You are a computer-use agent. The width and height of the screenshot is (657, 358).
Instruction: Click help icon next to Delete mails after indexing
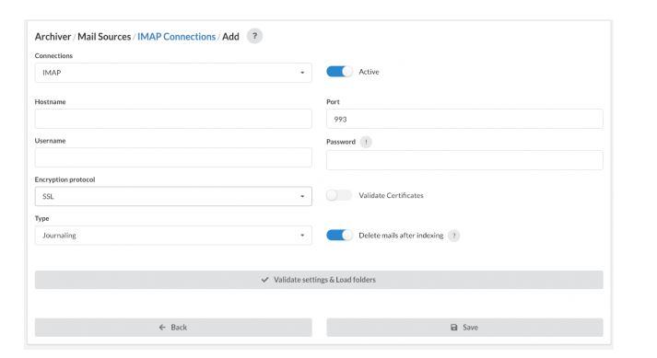click(x=453, y=236)
